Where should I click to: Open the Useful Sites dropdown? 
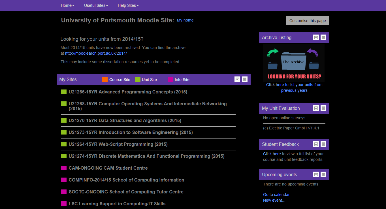[96, 5]
